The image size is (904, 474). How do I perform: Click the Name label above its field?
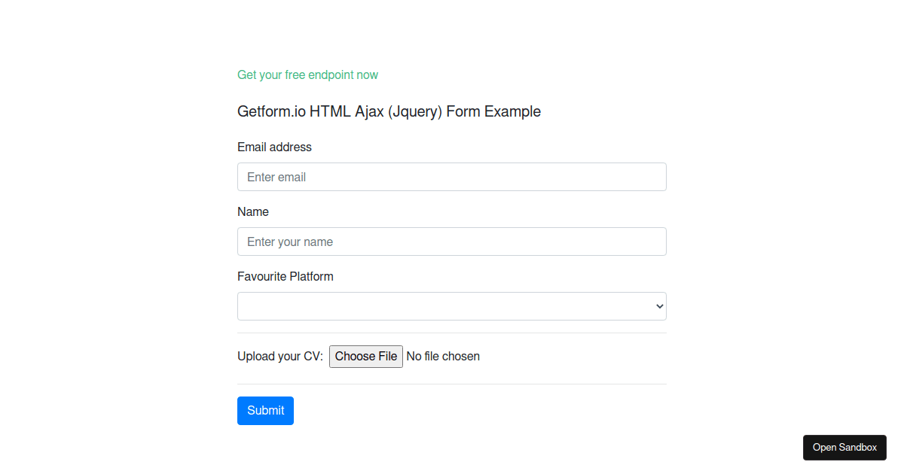[253, 212]
